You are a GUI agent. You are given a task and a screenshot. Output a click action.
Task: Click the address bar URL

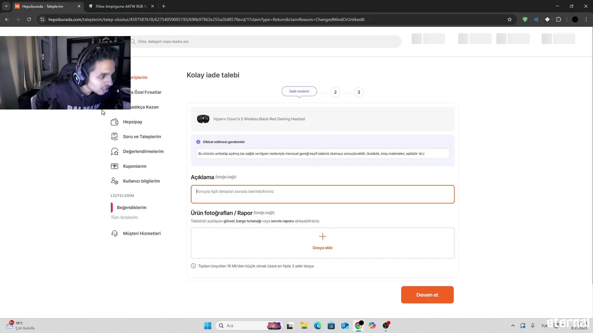coord(206,19)
